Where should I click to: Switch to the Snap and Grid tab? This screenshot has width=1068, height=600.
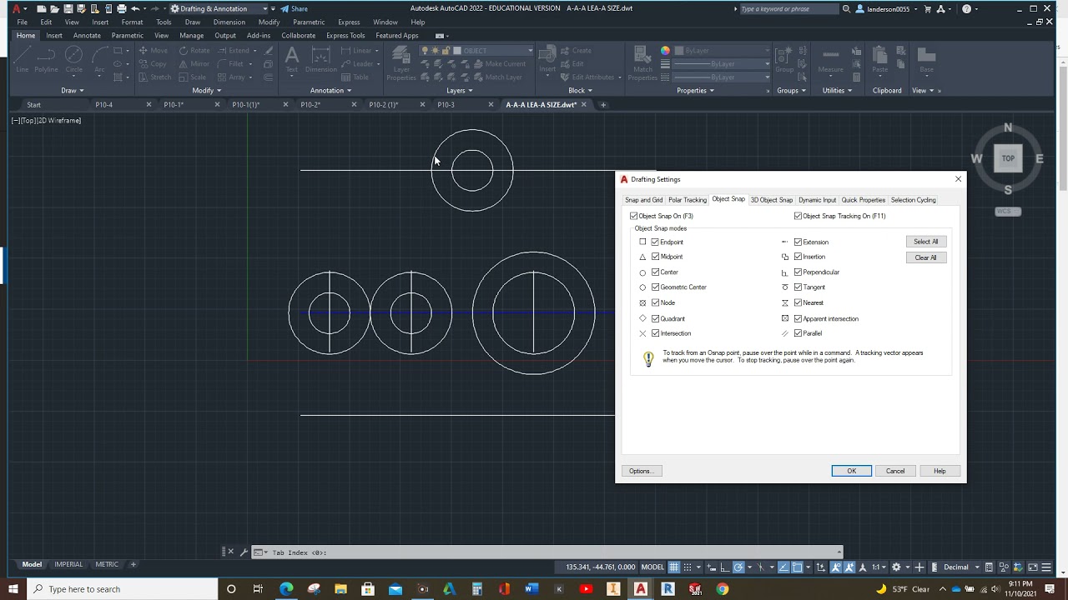643,200
